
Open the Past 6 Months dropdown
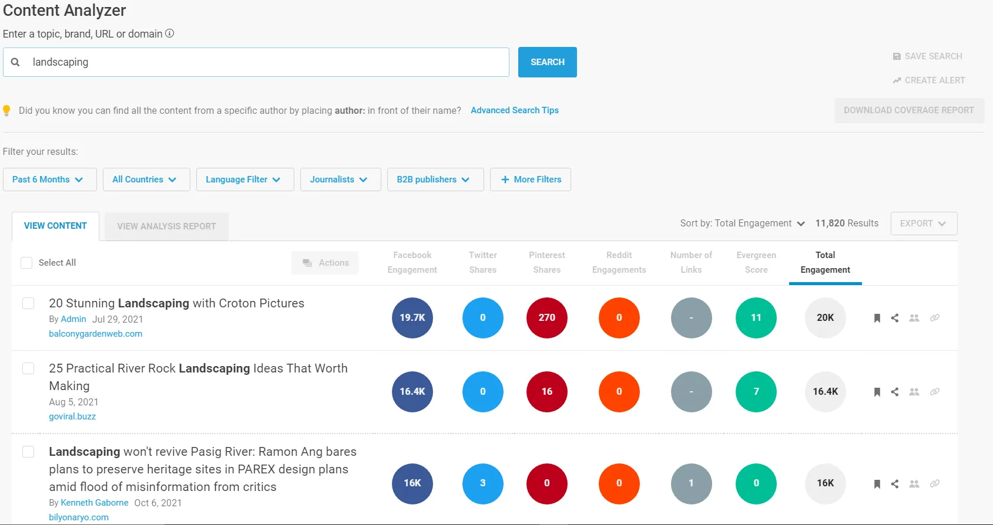coord(49,179)
